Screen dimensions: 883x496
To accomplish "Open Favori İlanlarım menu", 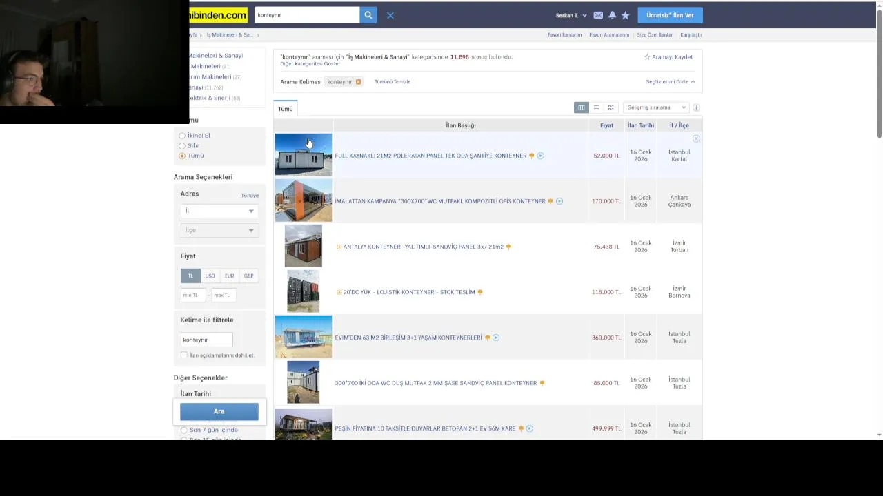I will click(564, 34).
